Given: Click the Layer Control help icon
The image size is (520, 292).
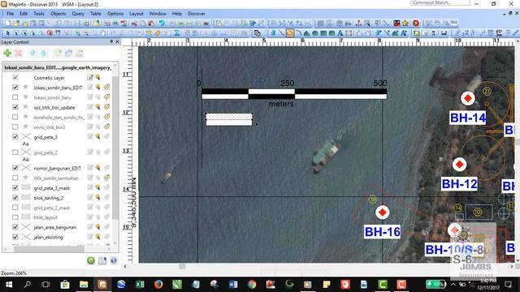Looking at the screenshot, I should 114,260.
